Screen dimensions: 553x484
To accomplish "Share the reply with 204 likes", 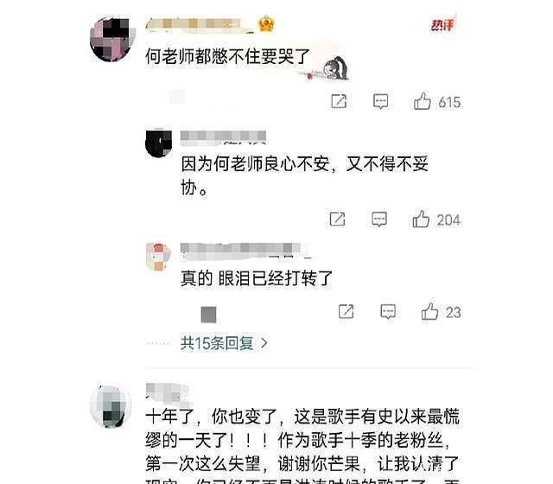I will (x=337, y=219).
